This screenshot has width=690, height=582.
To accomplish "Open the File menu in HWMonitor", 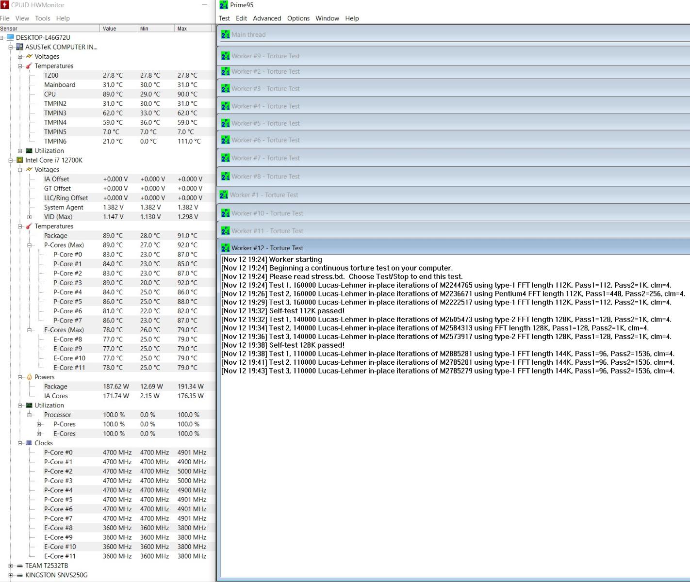I will tap(5, 18).
